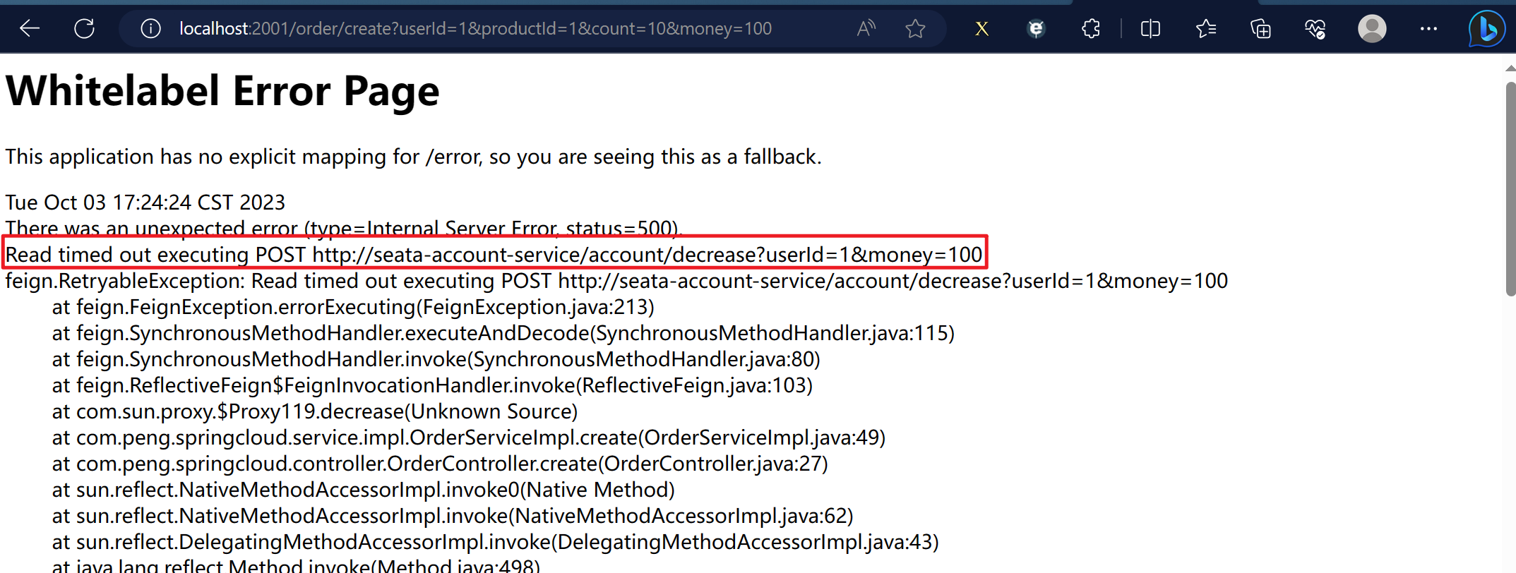Open the Extensions puzzle icon

point(1091,28)
